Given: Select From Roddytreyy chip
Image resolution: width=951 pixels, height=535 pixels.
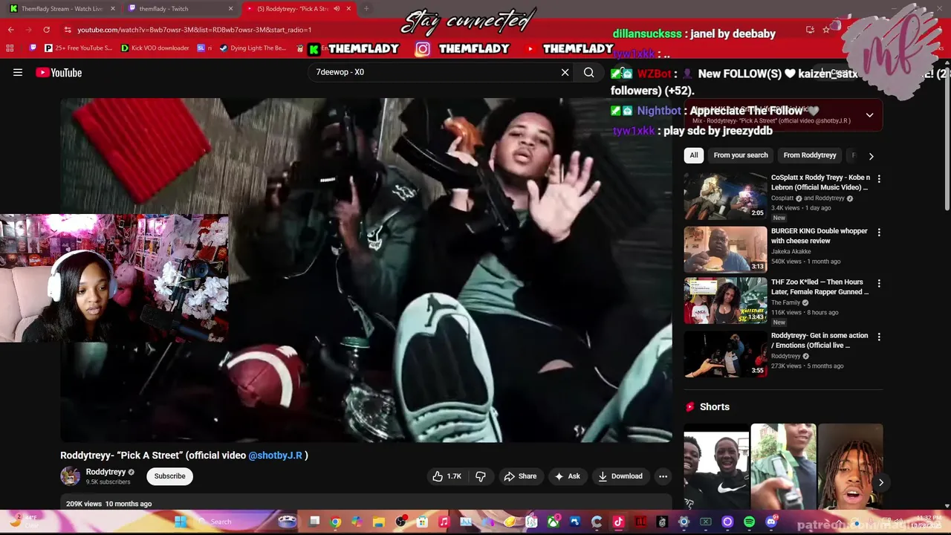Looking at the screenshot, I should (810, 155).
